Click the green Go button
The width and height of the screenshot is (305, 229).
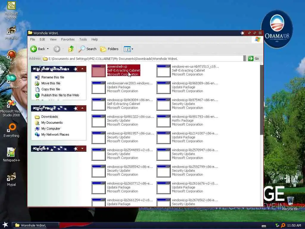(253, 58)
